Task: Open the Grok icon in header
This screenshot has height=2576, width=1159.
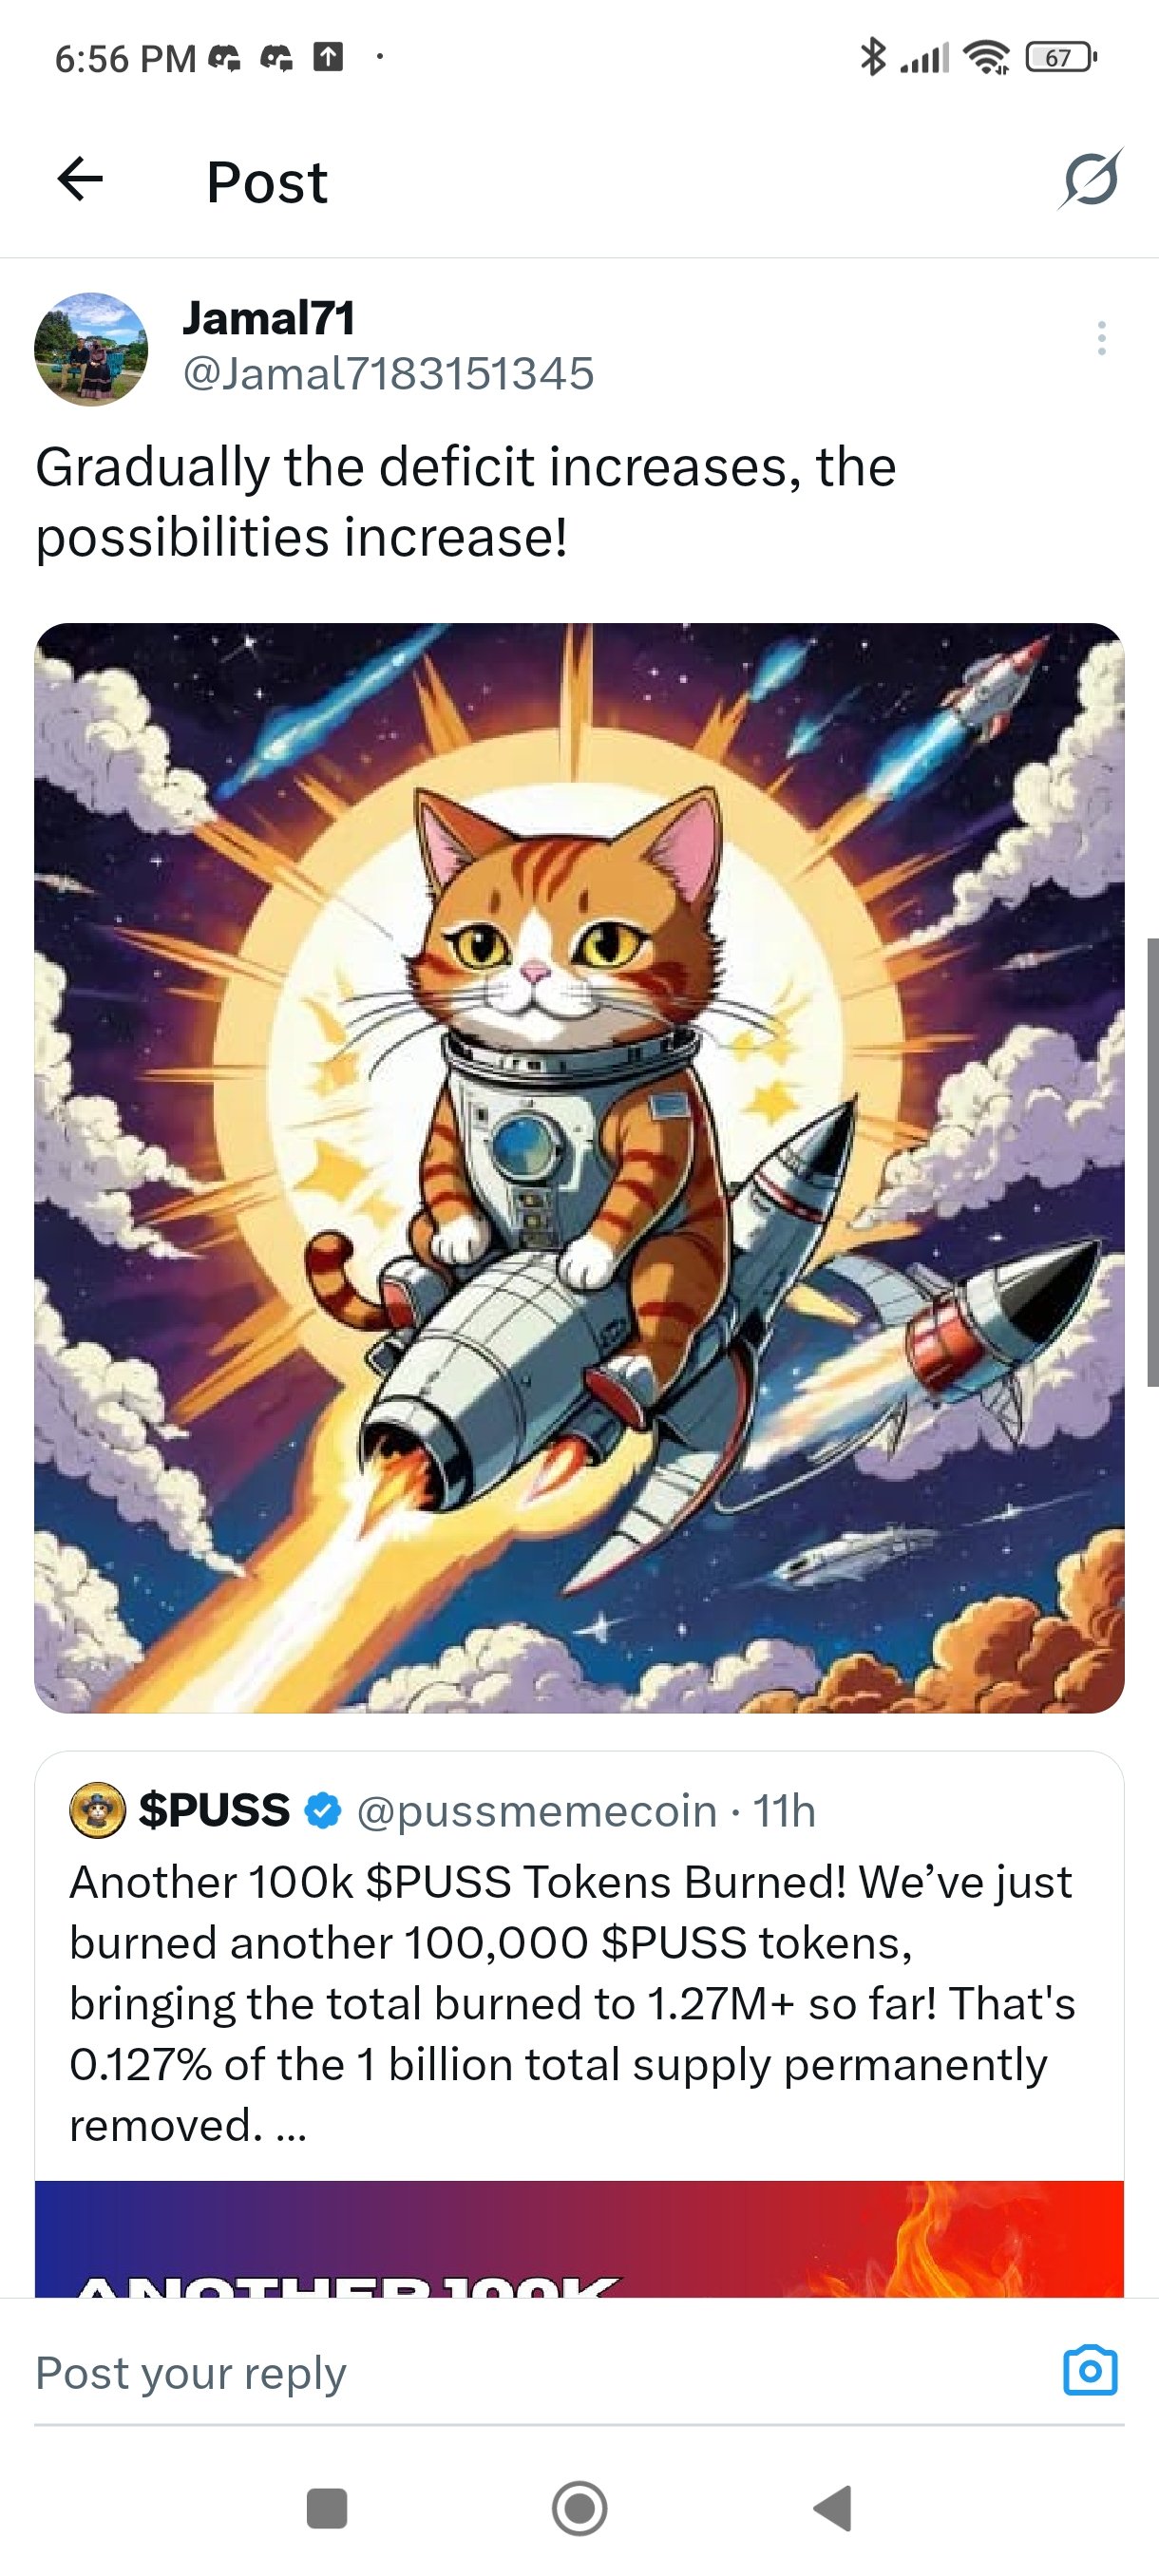Action: [x=1090, y=179]
